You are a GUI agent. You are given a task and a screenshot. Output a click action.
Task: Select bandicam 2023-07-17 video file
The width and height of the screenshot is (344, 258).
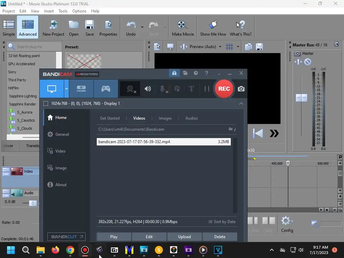[x=164, y=142]
